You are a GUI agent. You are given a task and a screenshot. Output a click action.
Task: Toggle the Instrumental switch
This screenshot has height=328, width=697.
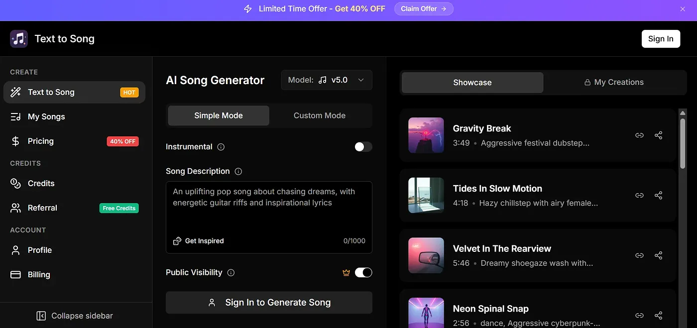[x=363, y=146]
